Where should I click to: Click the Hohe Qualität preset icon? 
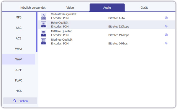(43, 25)
